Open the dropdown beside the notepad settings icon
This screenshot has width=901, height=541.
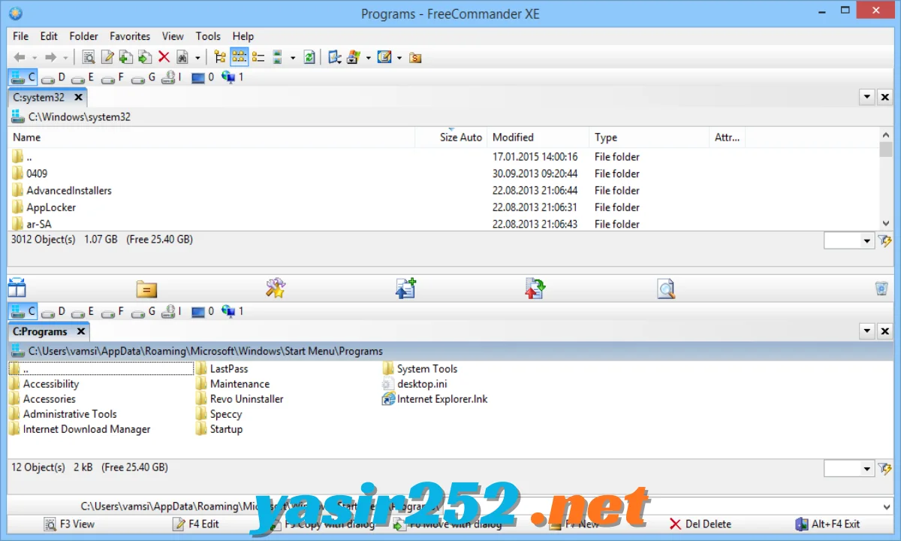point(399,58)
